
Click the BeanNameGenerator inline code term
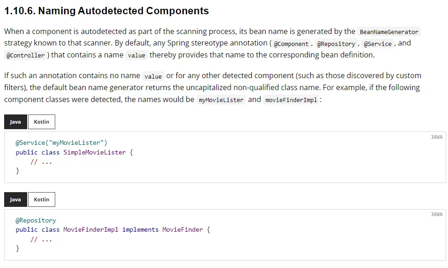point(389,32)
